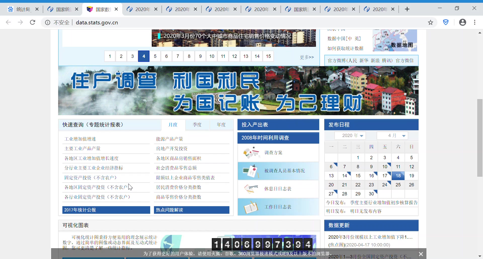Go to slide page 10
Viewport: 483px width, 259px height.
pyautogui.click(x=212, y=56)
